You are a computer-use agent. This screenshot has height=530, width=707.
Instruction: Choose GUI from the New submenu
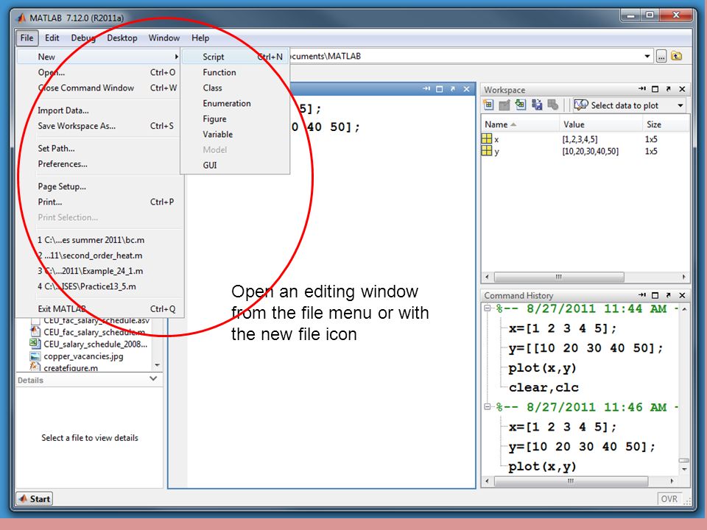coord(235,165)
